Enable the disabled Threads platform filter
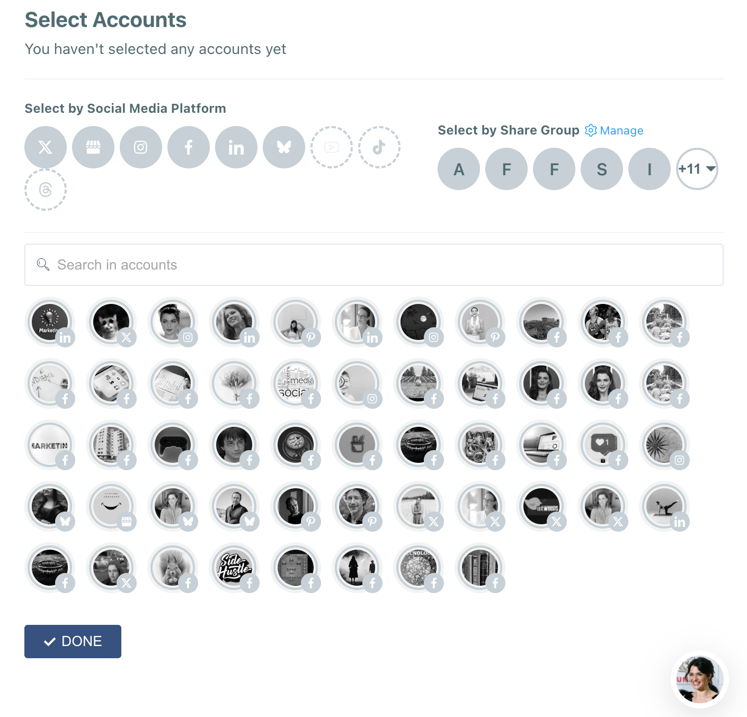747x717 pixels. point(45,189)
